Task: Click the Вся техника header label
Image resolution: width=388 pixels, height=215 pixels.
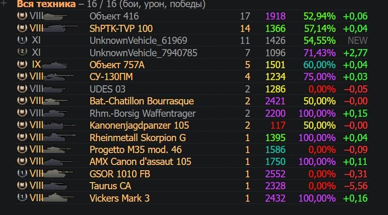Action: pos(46,4)
